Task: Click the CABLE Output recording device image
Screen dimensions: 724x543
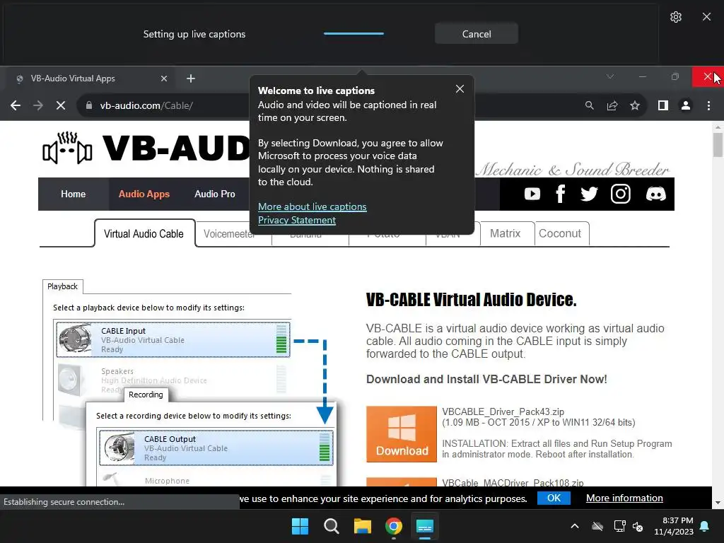Action: (119, 448)
